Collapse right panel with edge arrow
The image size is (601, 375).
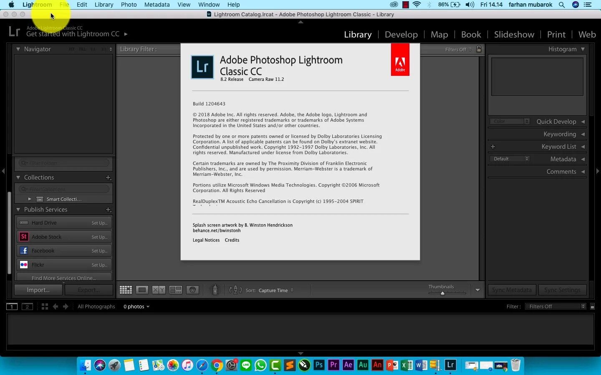tap(598, 171)
